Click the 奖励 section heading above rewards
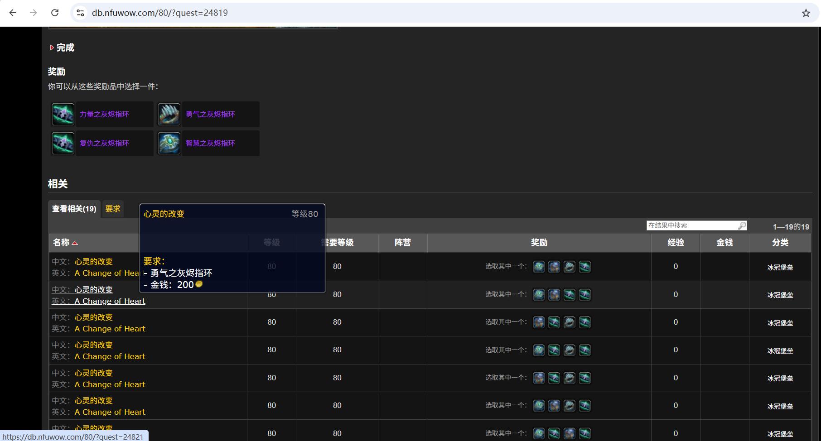This screenshot has width=821, height=441. coord(57,72)
